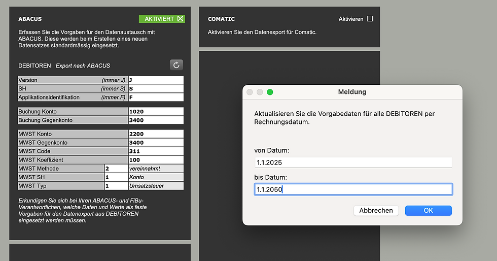The width and height of the screenshot is (497, 261).
Task: Click the '(immer F)' hint text
Action: (x=114, y=97)
